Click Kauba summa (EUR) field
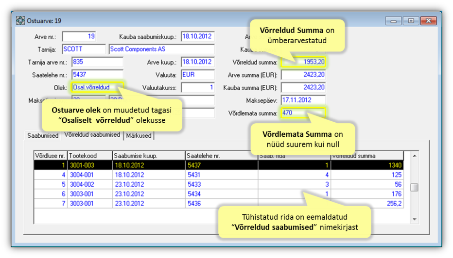The image size is (453, 258). click(x=303, y=87)
